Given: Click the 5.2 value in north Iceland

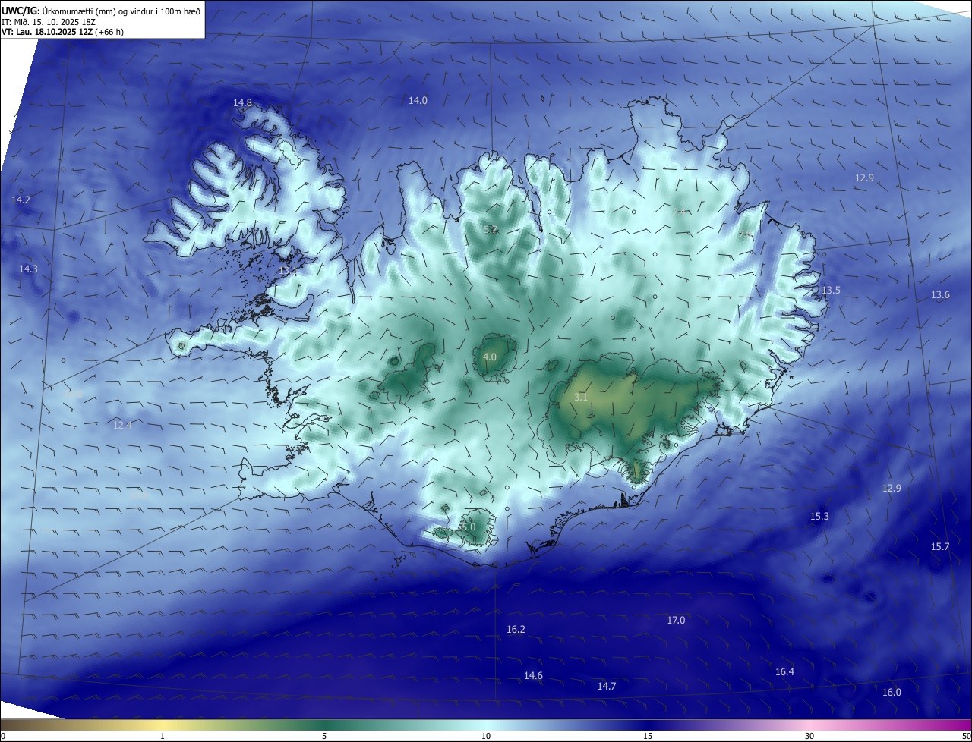Looking at the screenshot, I should [491, 229].
